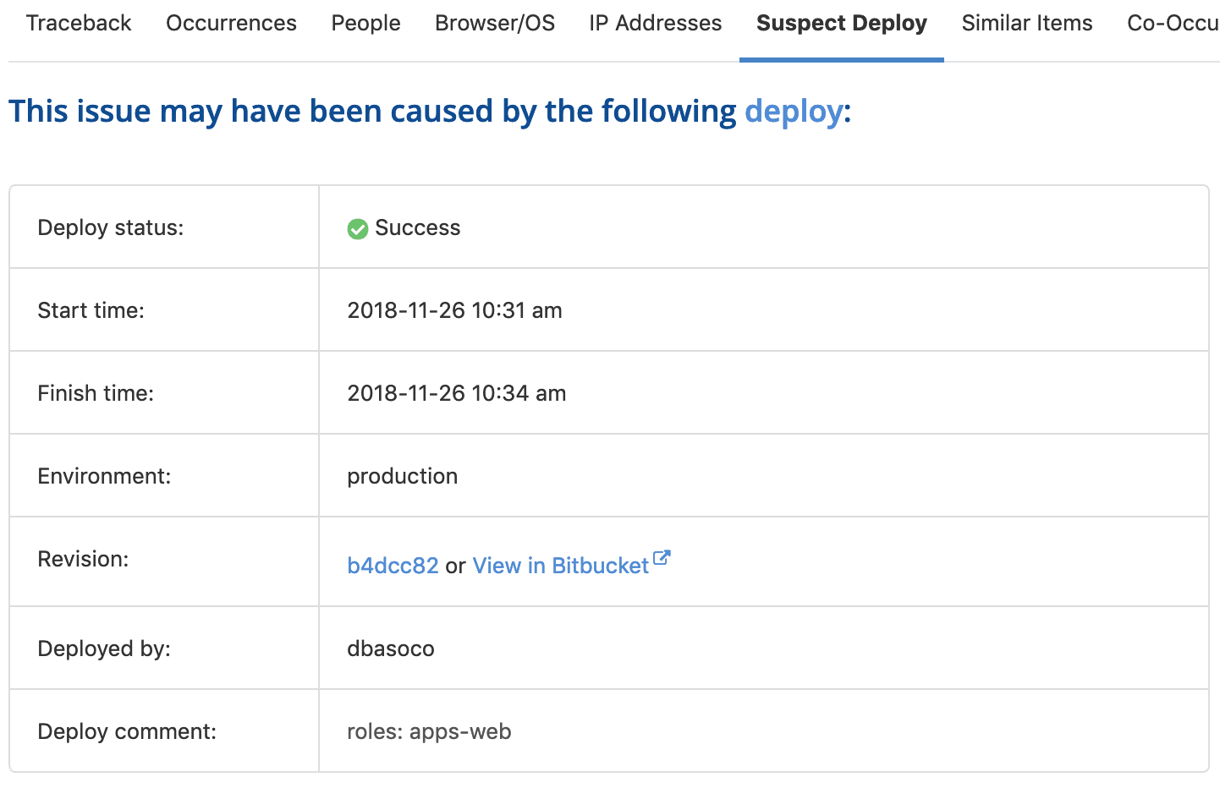Click the production environment value
The image size is (1220, 788).
click(x=402, y=476)
